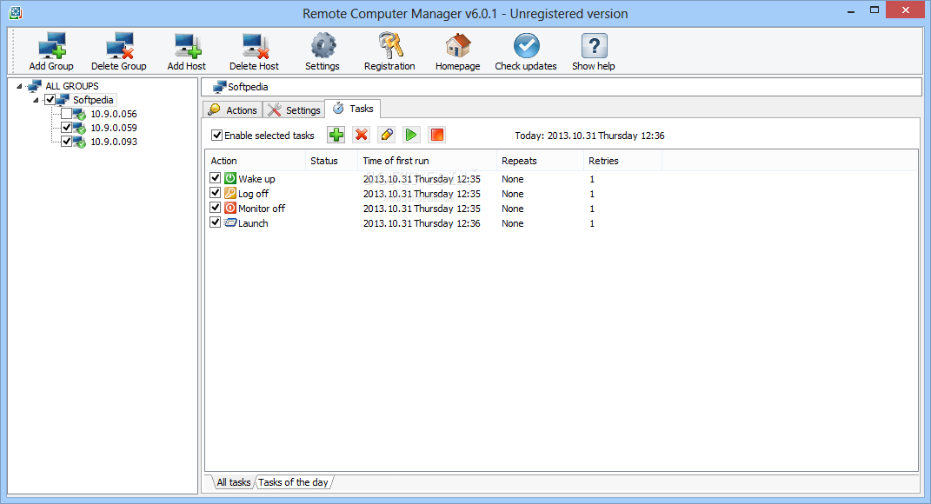Select ALL GROUPS root label

coord(72,86)
